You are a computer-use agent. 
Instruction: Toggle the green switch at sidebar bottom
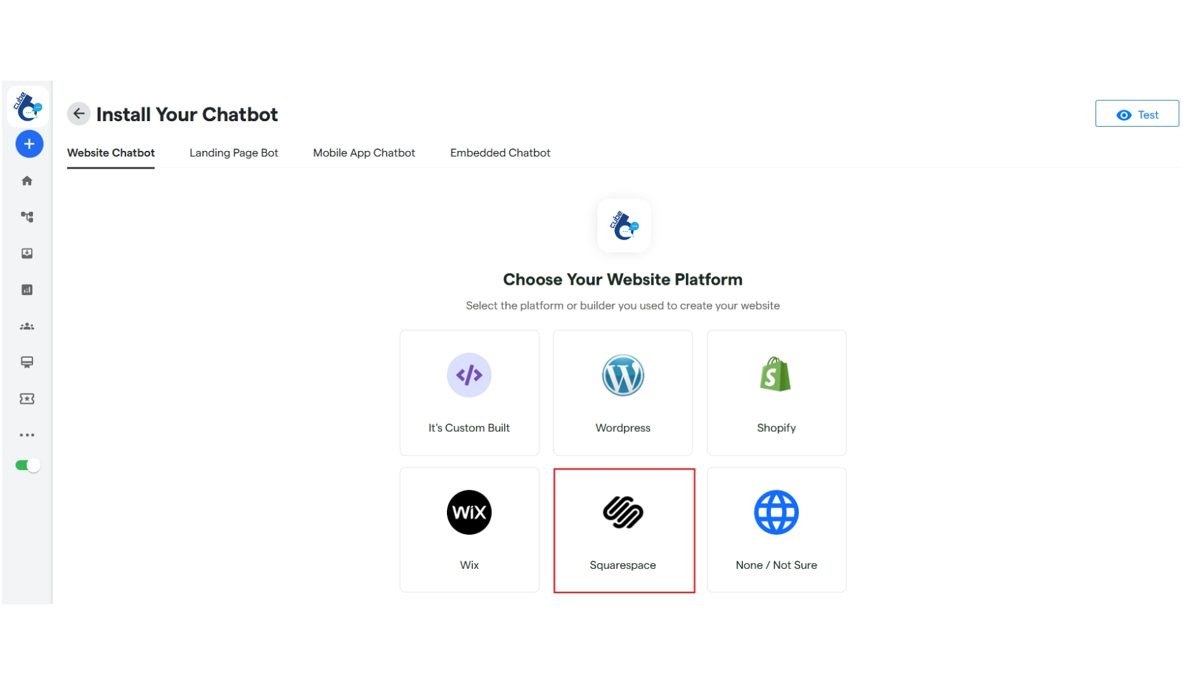pyautogui.click(x=27, y=465)
